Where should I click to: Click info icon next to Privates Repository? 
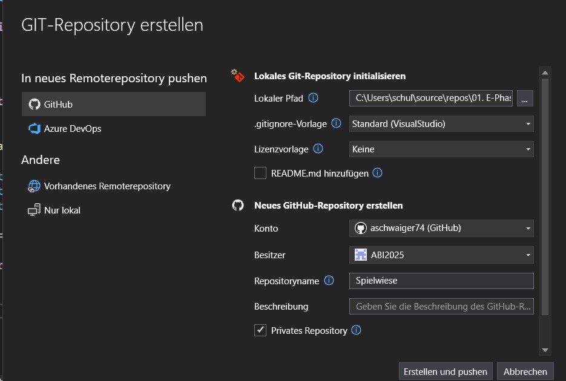point(357,330)
